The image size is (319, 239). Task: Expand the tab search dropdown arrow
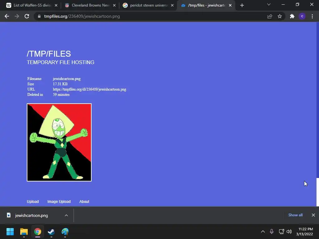pos(269,4)
